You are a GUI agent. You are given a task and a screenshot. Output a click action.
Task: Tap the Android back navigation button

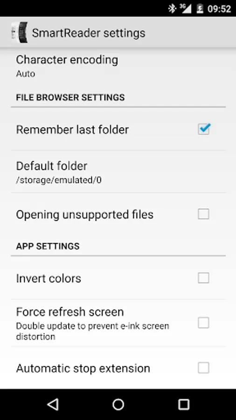(x=53, y=404)
